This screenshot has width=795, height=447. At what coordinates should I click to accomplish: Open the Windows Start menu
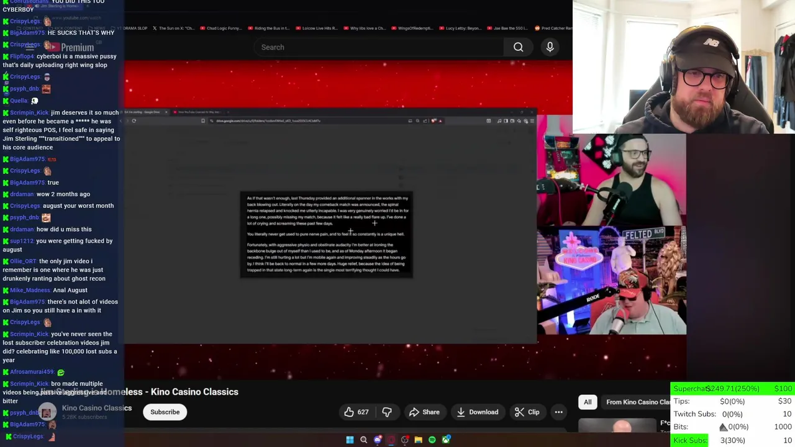[350, 440]
